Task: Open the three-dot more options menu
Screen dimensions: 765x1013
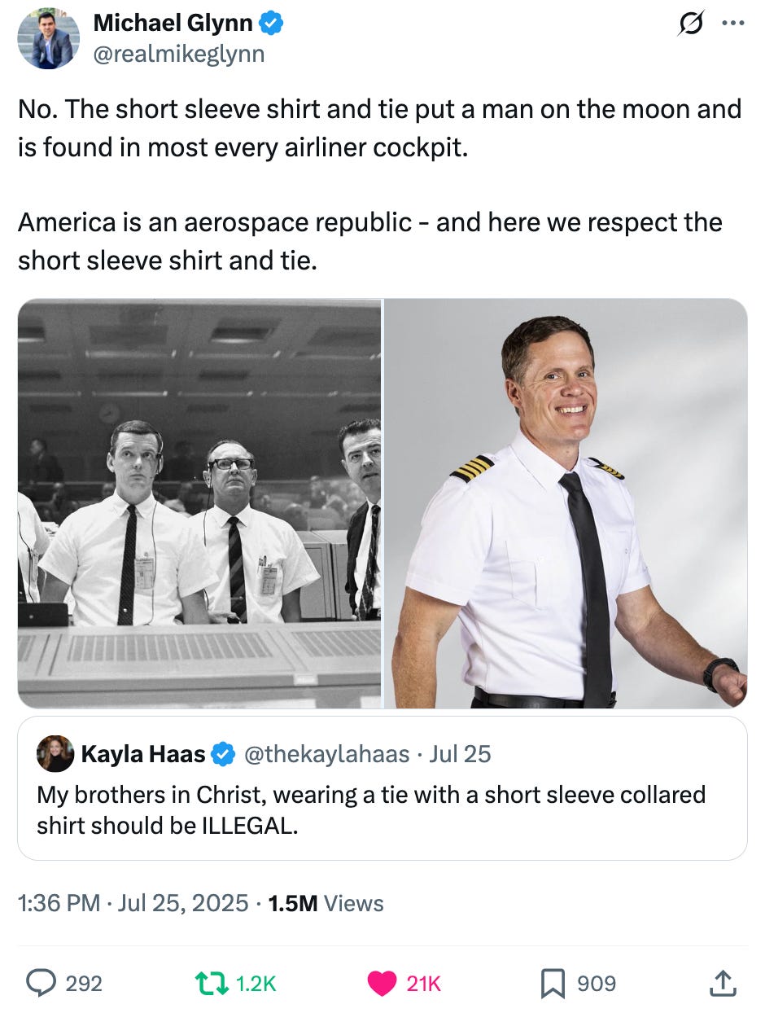Action: tap(733, 24)
